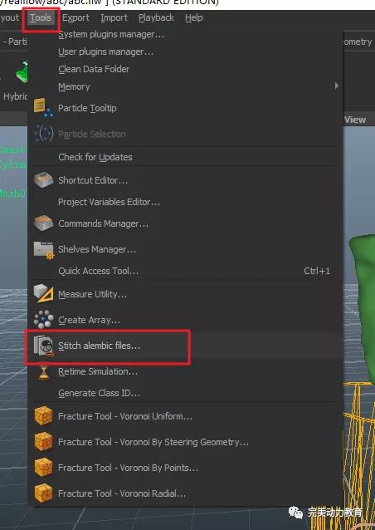Viewport: 375px width, 530px height.
Task: Open the Tools menu
Action: (41, 18)
